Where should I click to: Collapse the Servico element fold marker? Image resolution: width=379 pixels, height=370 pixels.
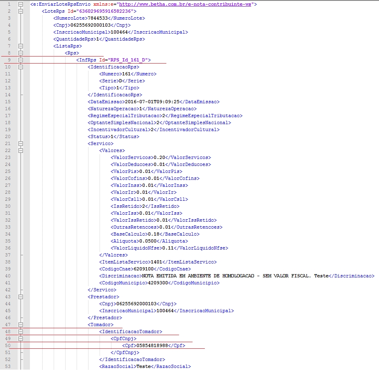click(21, 143)
